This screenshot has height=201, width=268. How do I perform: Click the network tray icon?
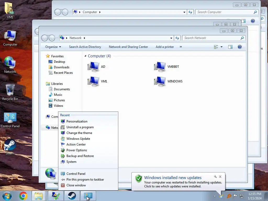point(242,196)
